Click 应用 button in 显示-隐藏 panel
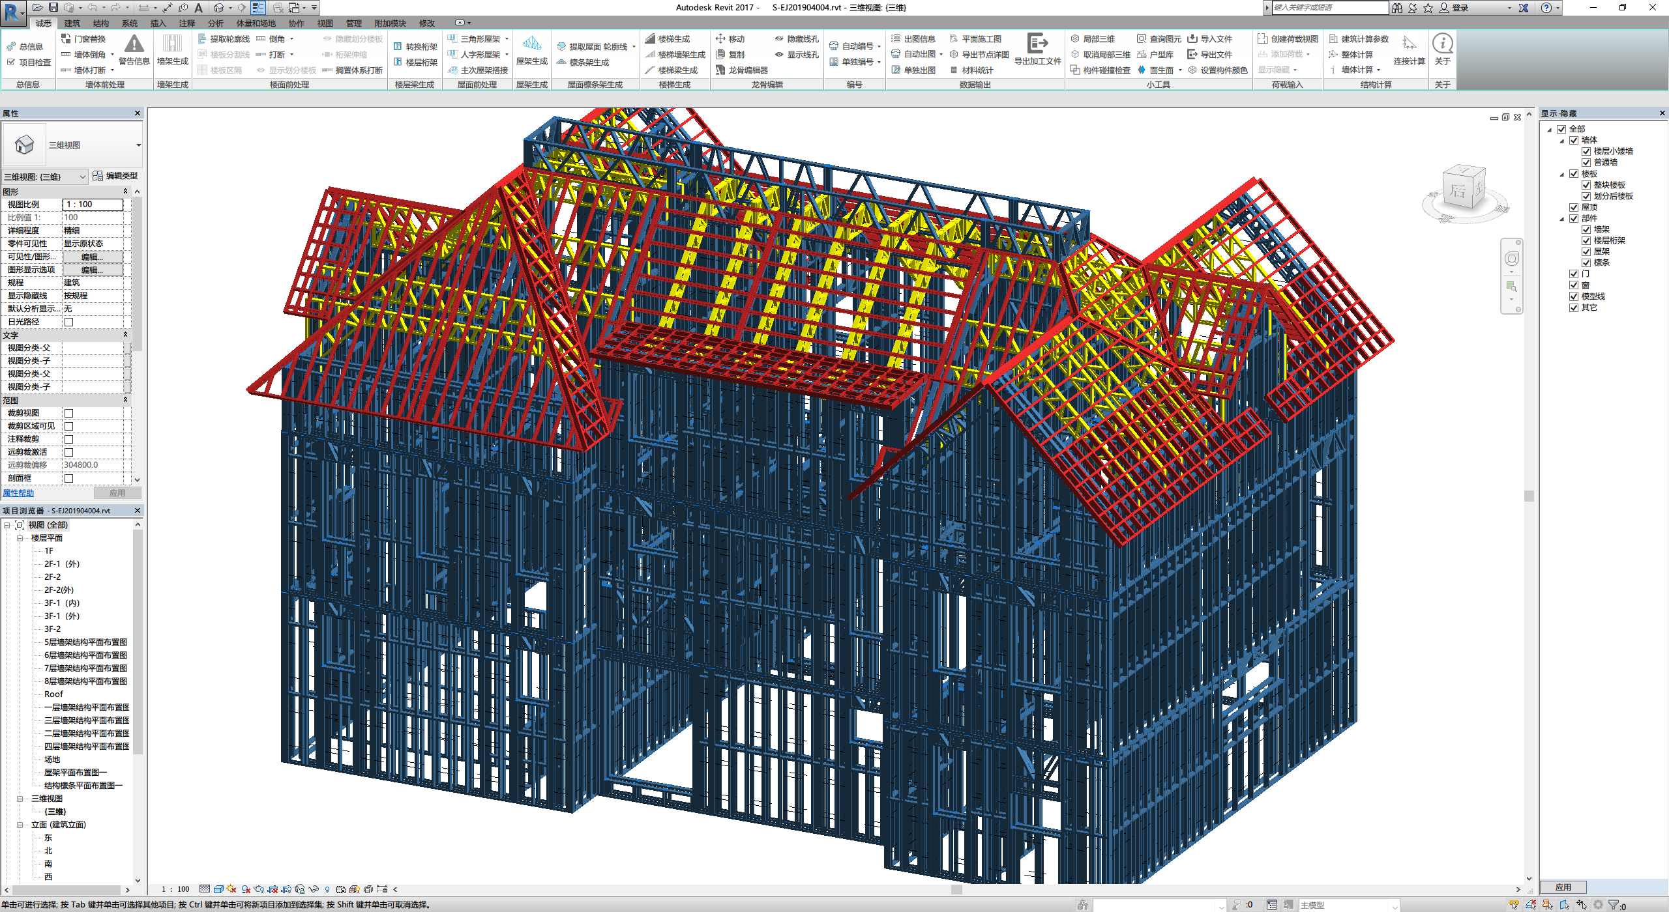 (x=1563, y=887)
